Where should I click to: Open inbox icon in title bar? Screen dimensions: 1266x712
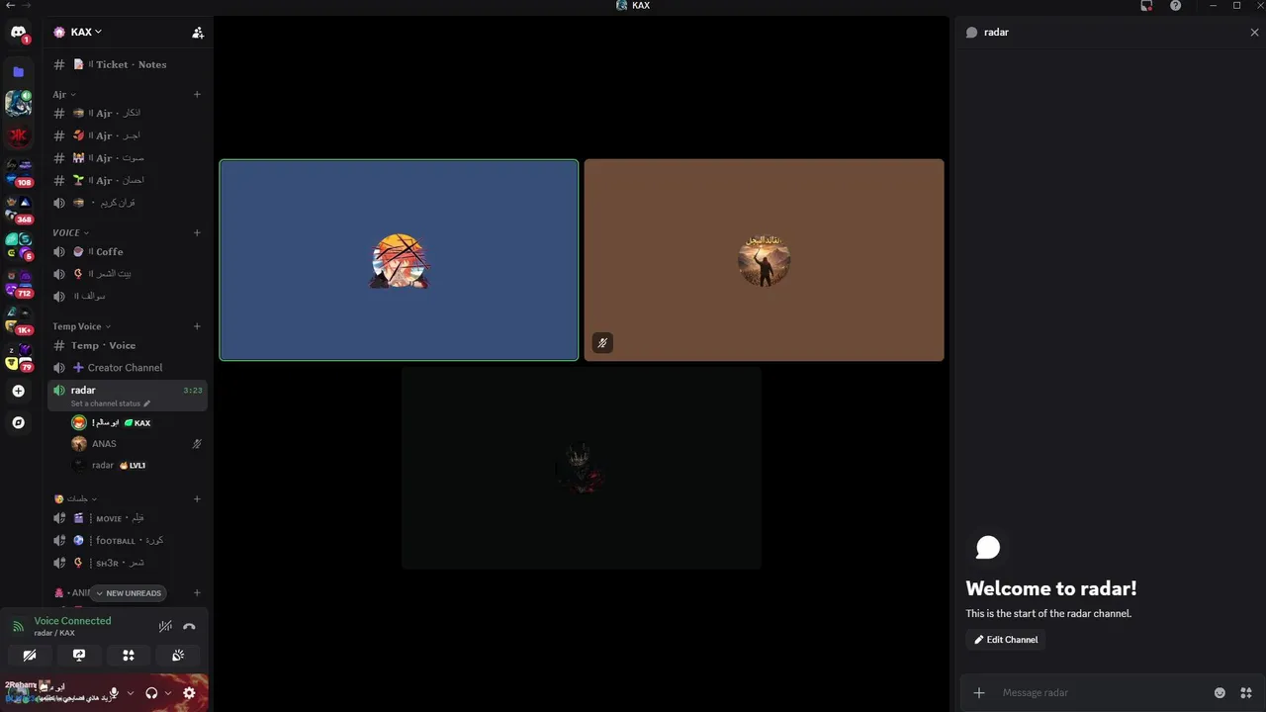click(1146, 6)
